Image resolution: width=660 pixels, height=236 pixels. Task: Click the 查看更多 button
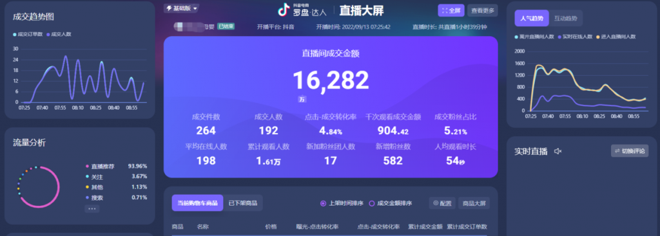[x=483, y=10]
